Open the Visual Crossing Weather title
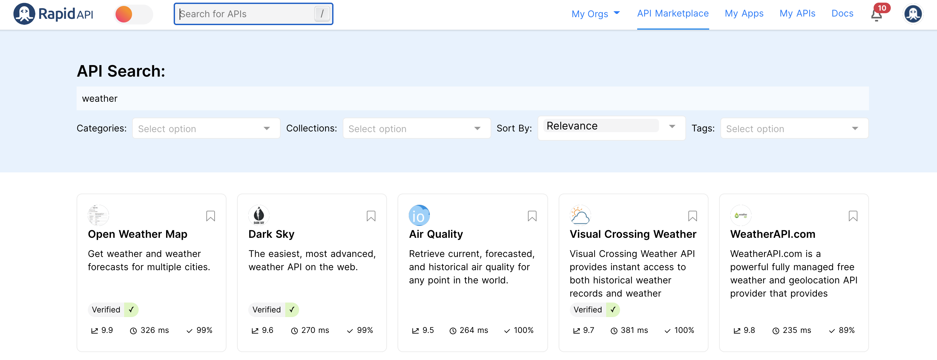The image size is (937, 360). 633,234
